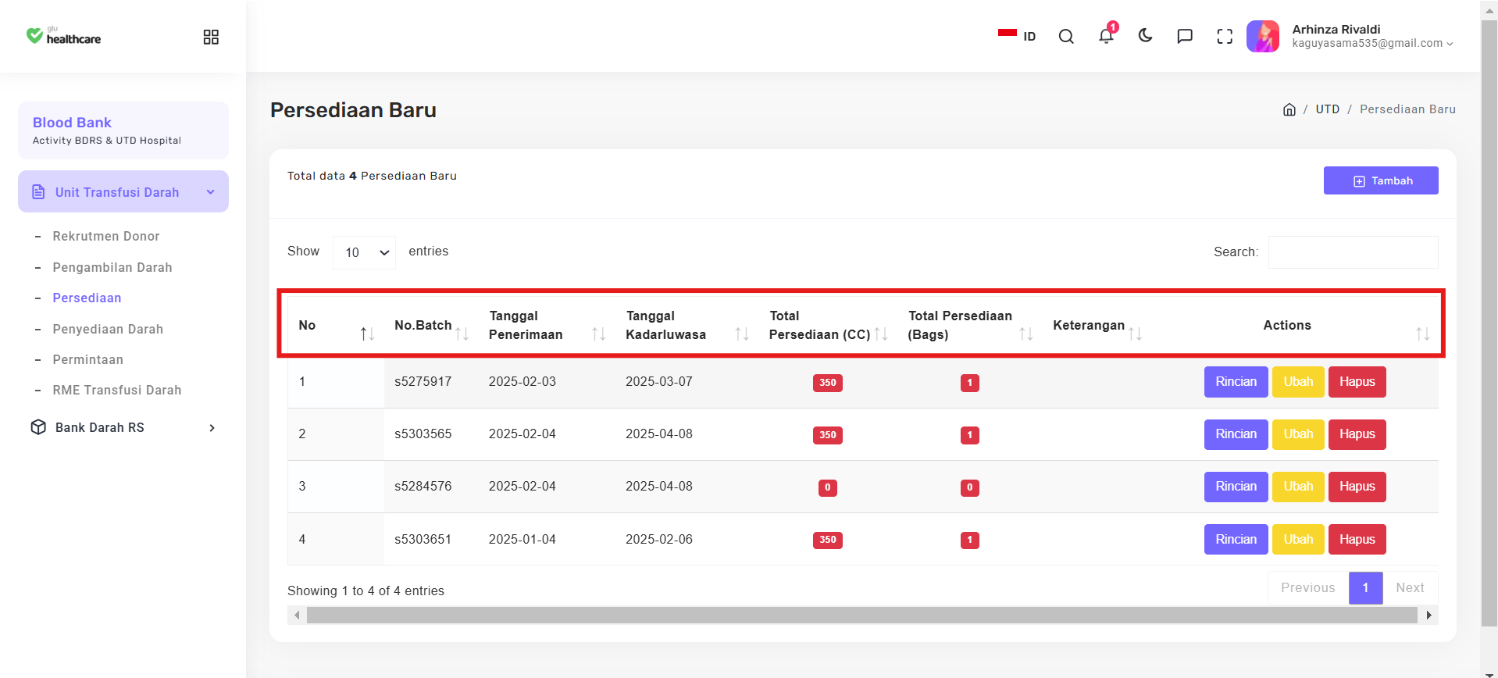1498x678 pixels.
Task: Select pagination page 1
Action: pos(1366,588)
